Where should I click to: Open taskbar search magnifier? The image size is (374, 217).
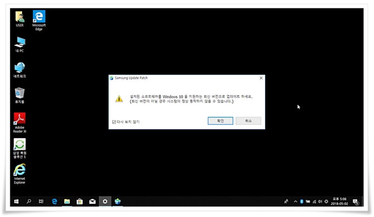coord(29,202)
